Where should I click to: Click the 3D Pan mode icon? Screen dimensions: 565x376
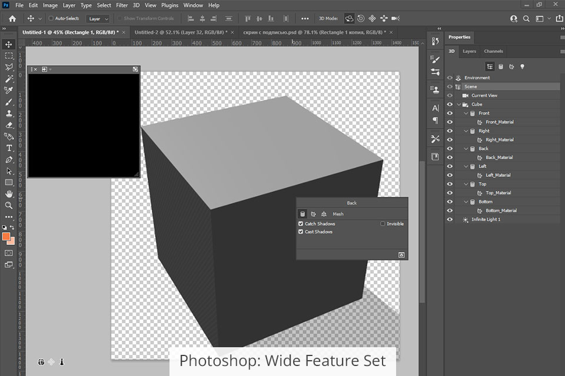pyautogui.click(x=372, y=18)
